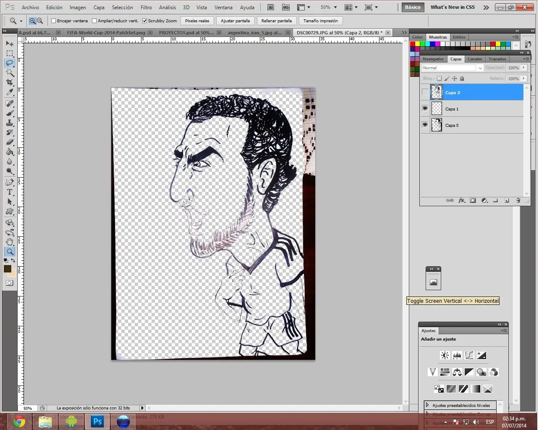Hide the Capa 1 layer

425,109
